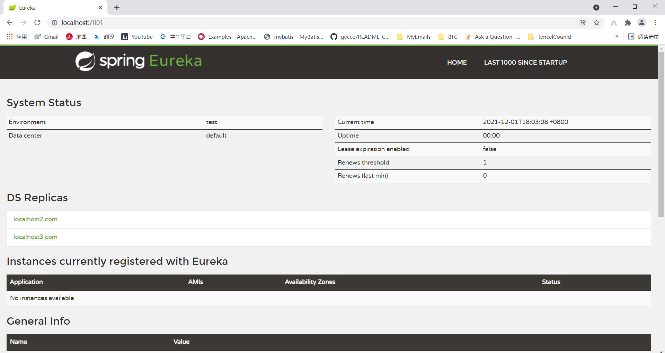Open the Chrome profile avatar
Image resolution: width=665 pixels, height=353 pixels.
(x=642, y=22)
